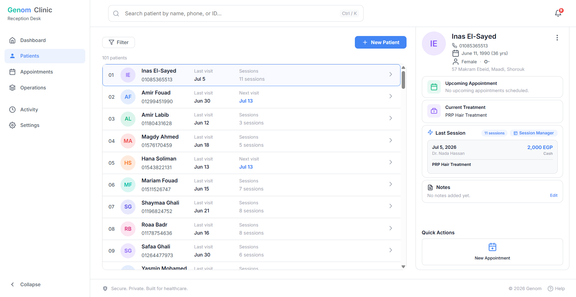Click Hana Soliman's Jul 13 next visit

pyautogui.click(x=246, y=167)
